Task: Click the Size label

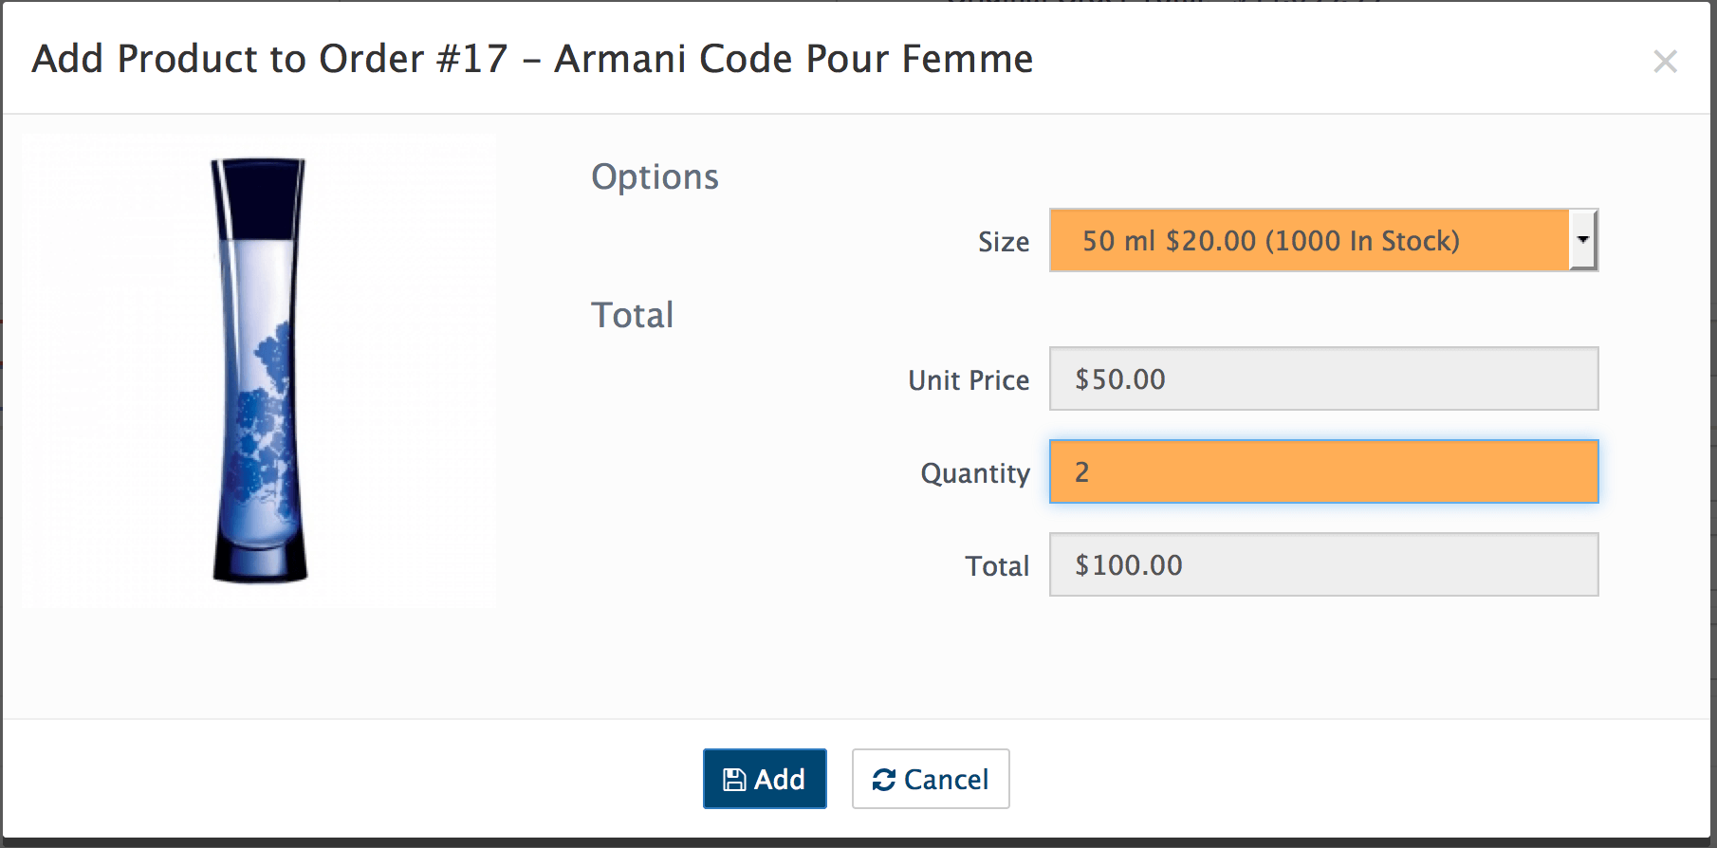Action: pos(1004,242)
